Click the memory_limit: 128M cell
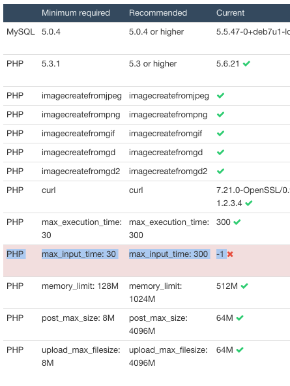The height and width of the screenshot is (386, 290). 80,286
